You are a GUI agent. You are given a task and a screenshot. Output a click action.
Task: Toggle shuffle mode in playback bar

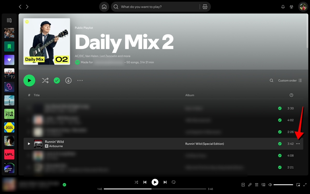coord(136,182)
